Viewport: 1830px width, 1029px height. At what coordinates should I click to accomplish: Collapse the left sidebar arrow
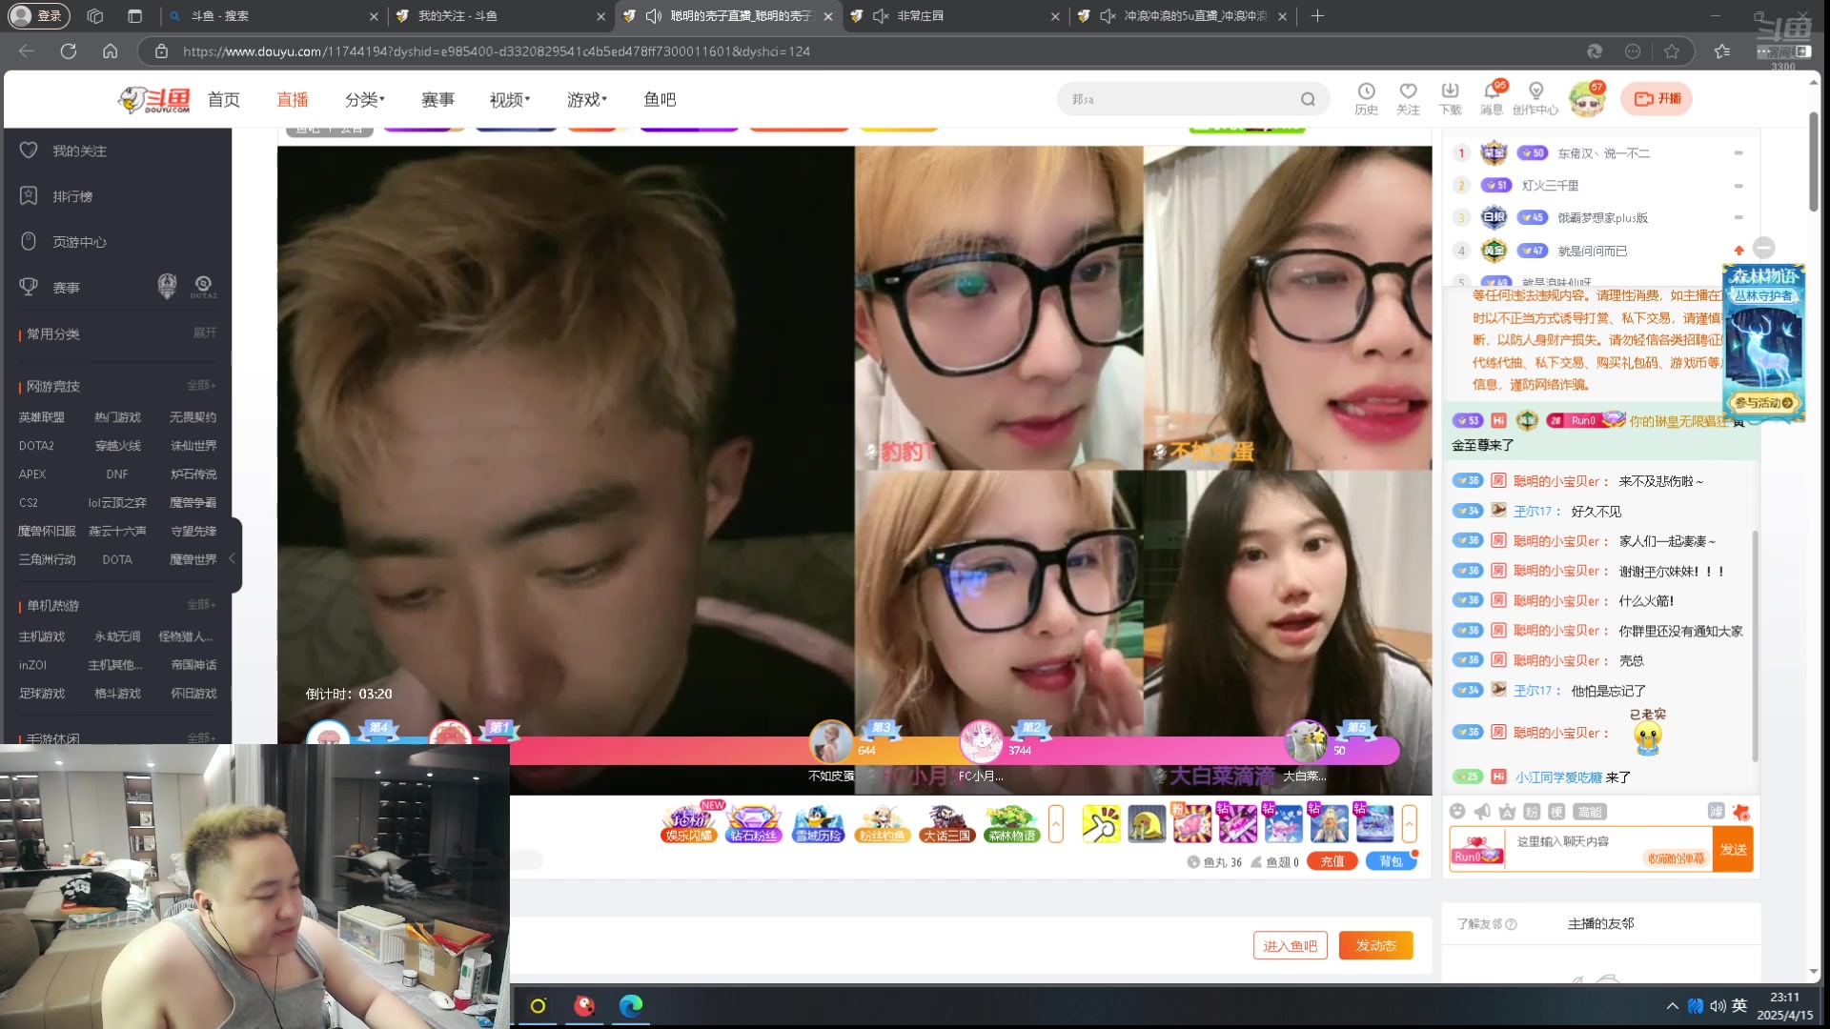point(232,557)
